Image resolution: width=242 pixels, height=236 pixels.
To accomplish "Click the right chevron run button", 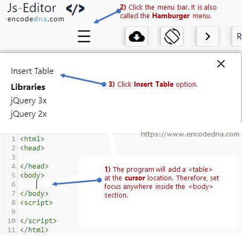I will [x=208, y=36].
